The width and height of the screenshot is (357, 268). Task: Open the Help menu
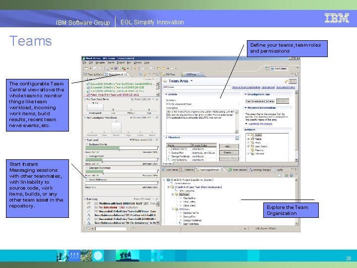[x=147, y=63]
